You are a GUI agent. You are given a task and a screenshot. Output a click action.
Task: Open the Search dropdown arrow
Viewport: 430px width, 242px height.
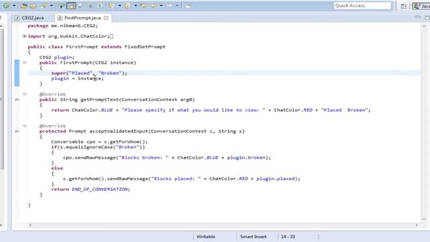(x=51, y=5)
